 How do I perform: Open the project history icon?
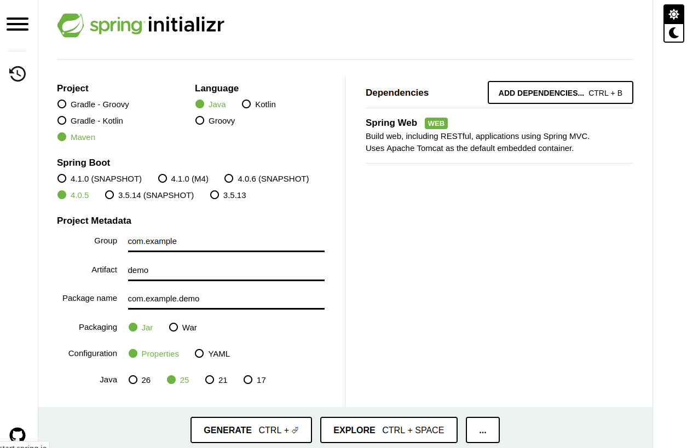coord(18,74)
